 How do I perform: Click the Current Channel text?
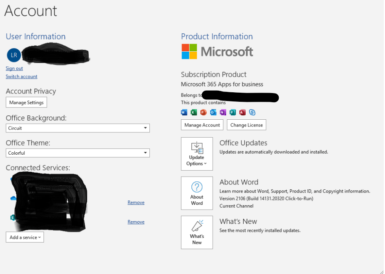click(236, 206)
